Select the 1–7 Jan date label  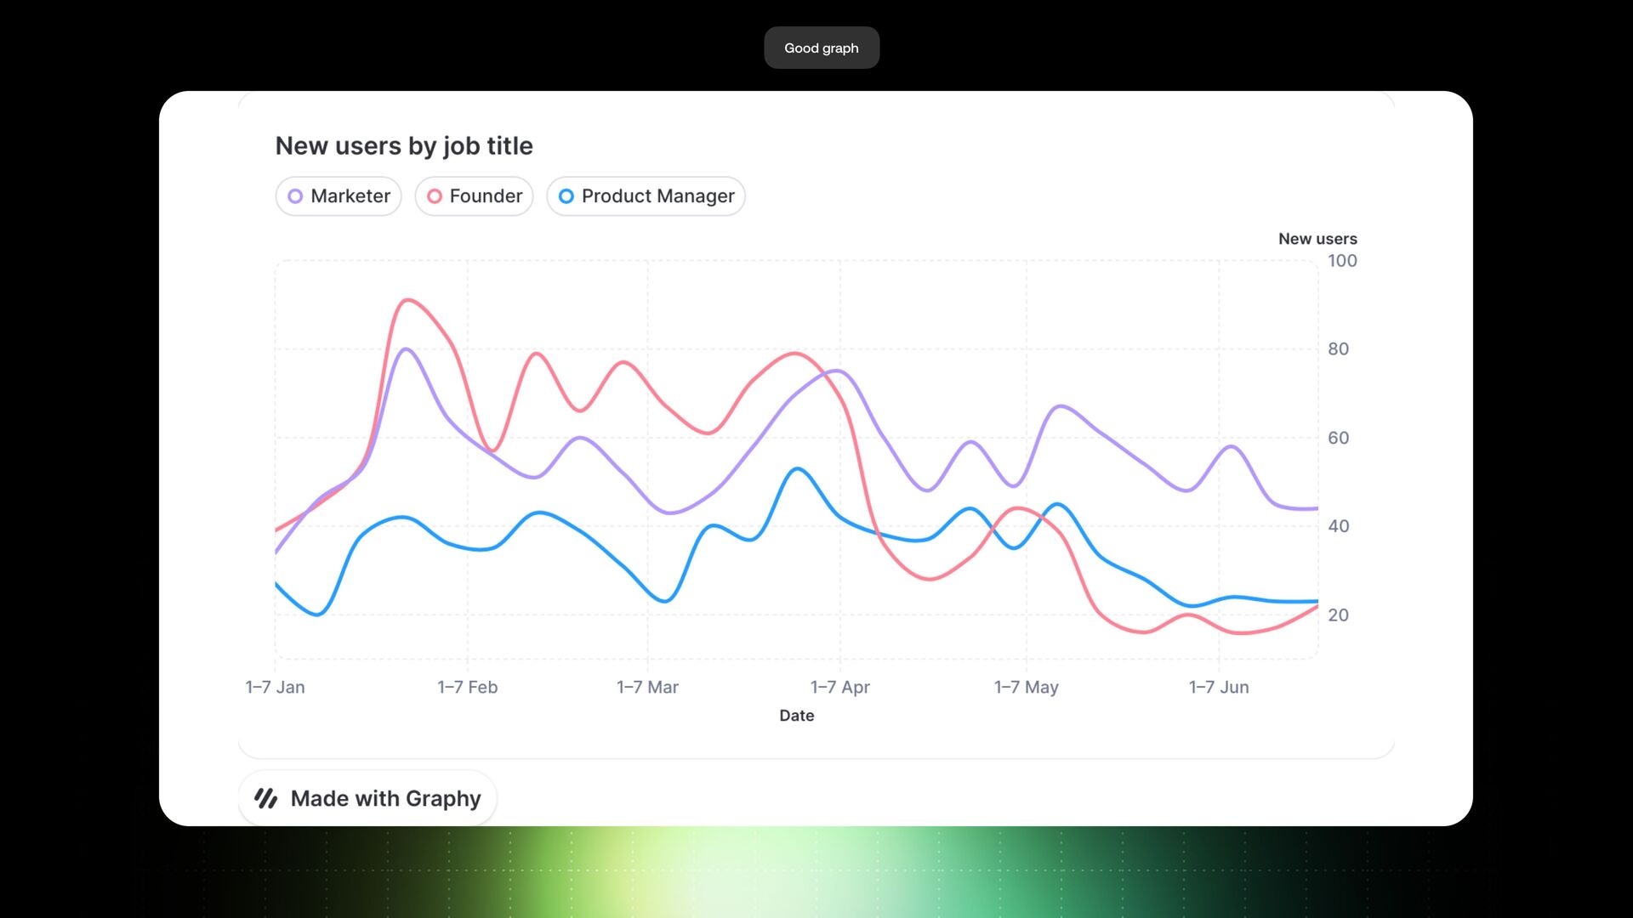coord(275,687)
